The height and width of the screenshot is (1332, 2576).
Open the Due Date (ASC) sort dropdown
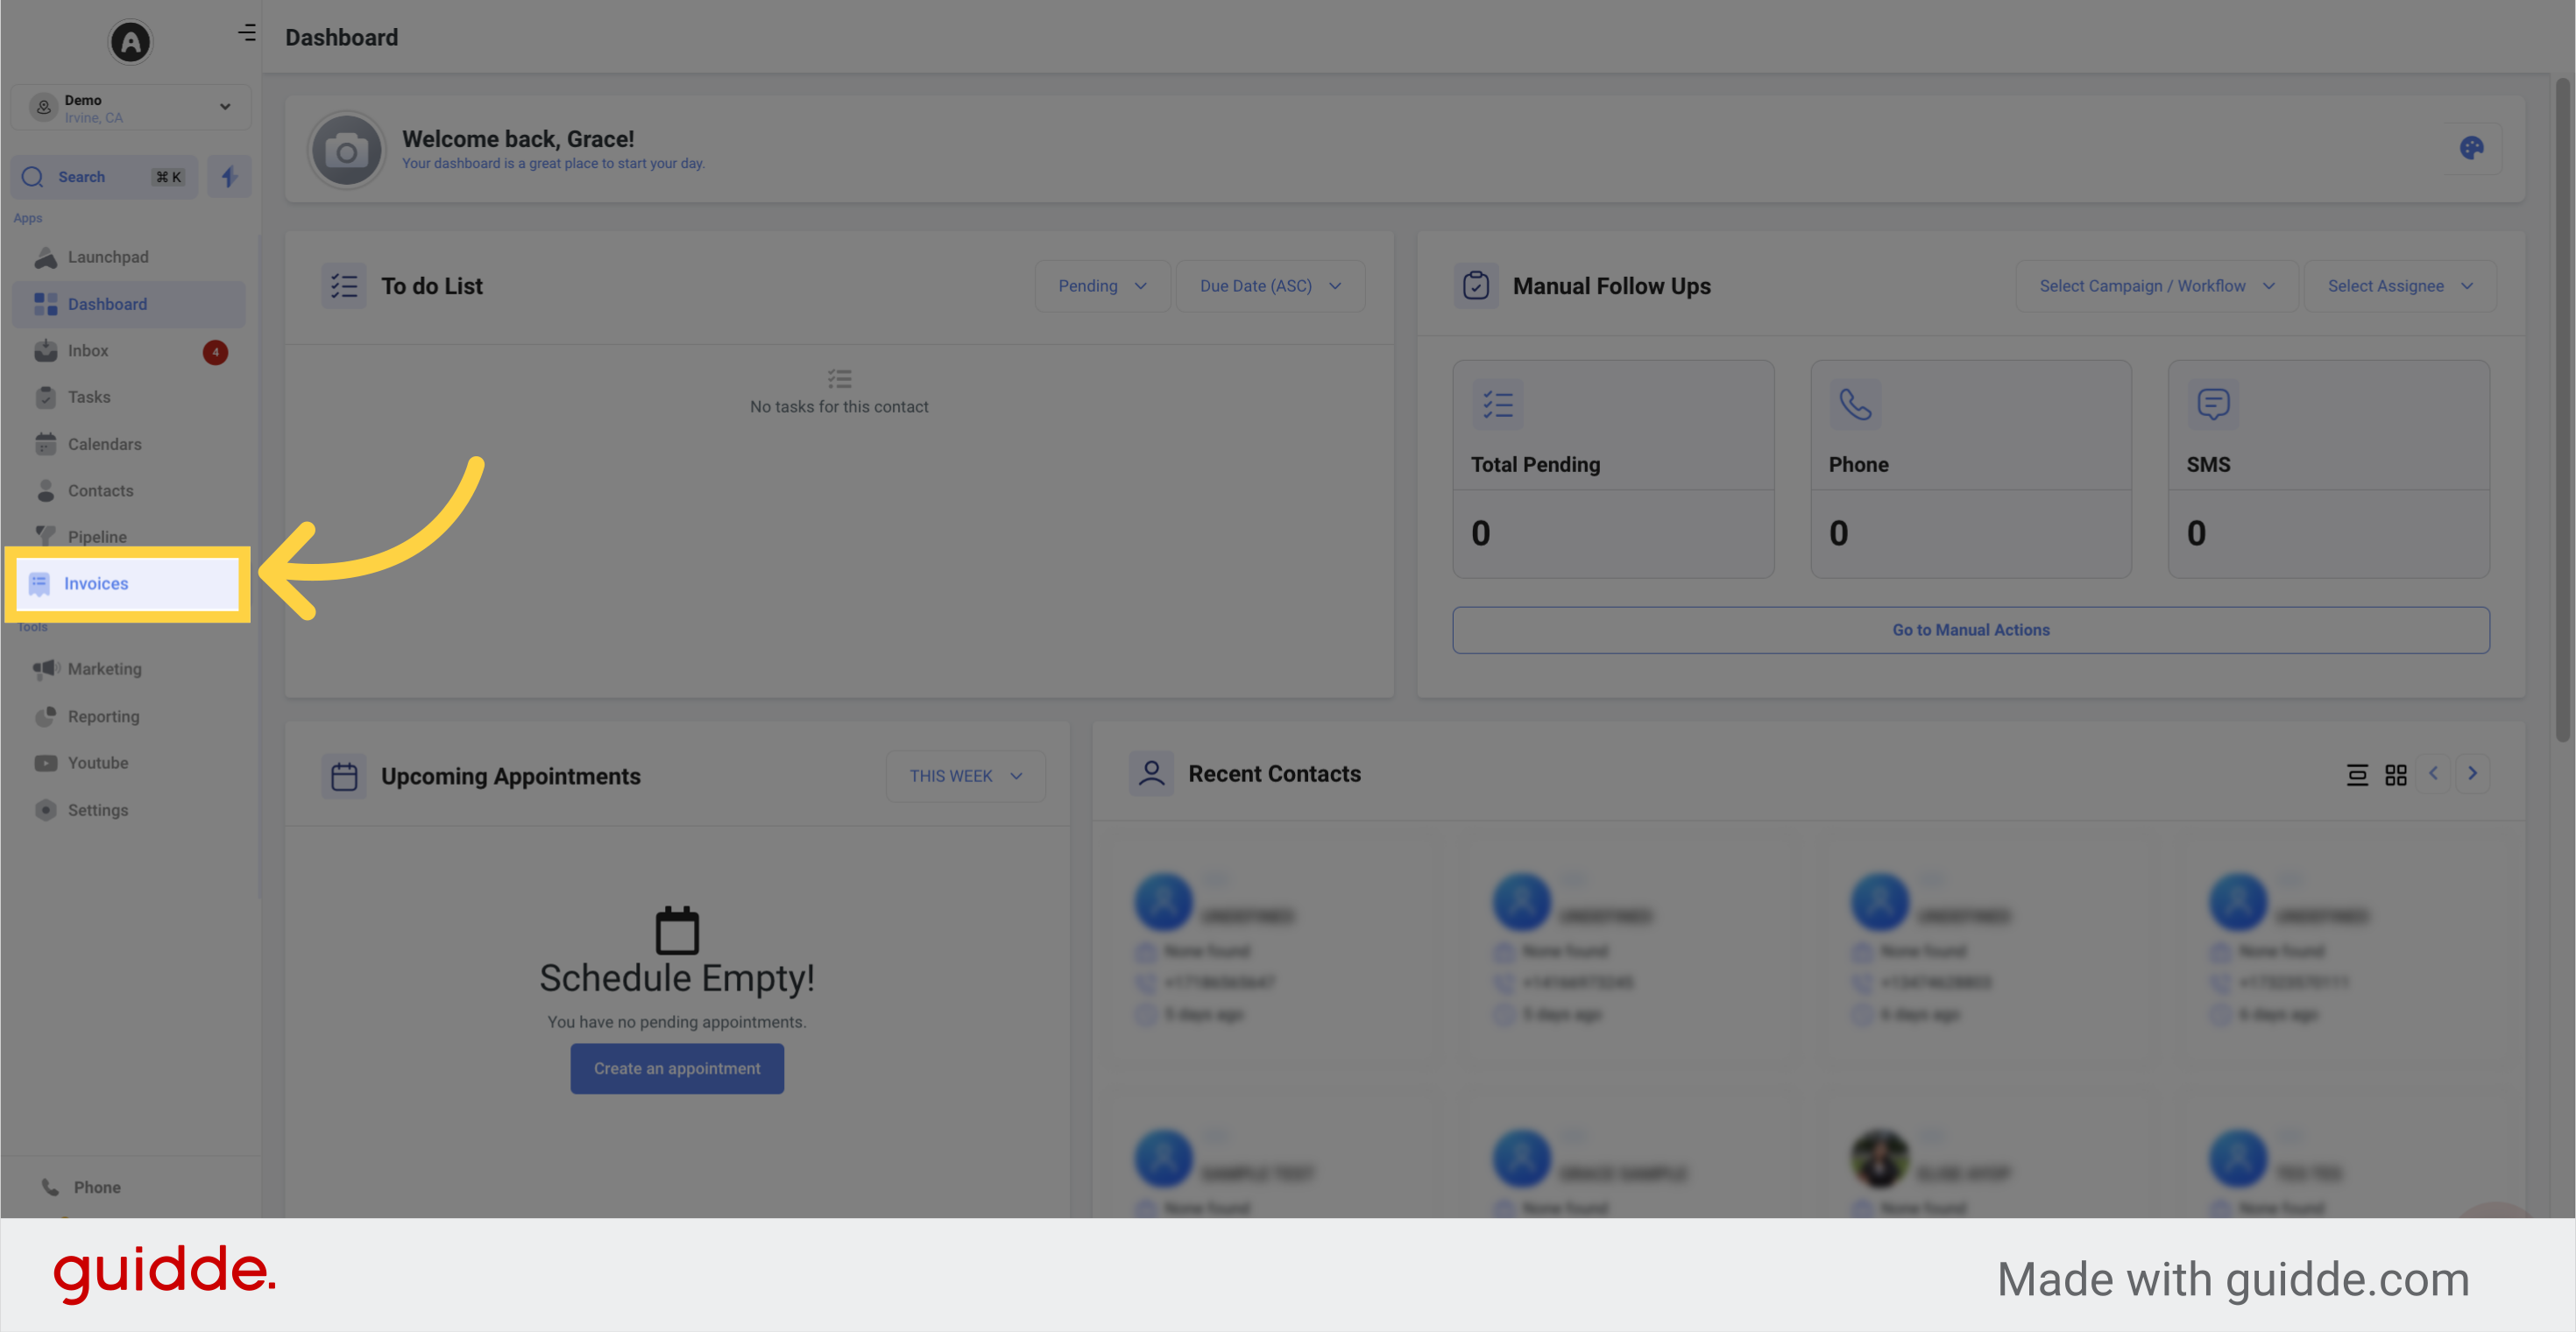1270,285
